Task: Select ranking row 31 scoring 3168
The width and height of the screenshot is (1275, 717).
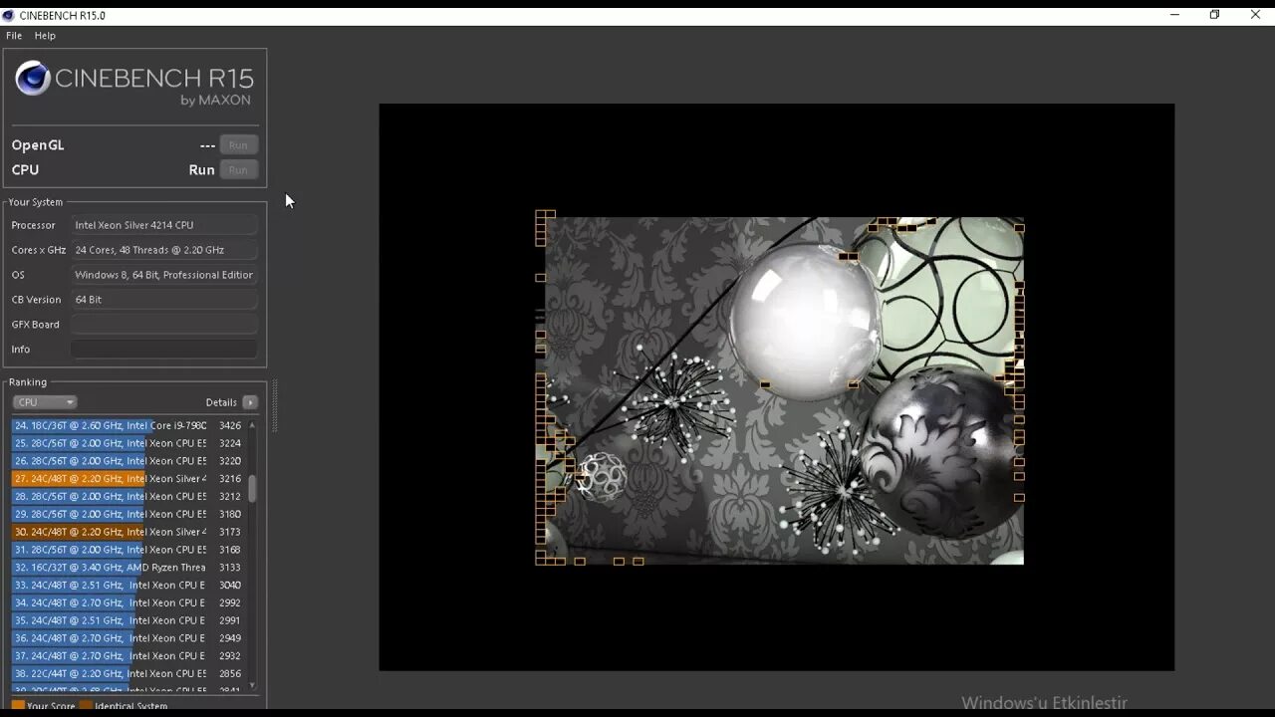Action: (127, 550)
